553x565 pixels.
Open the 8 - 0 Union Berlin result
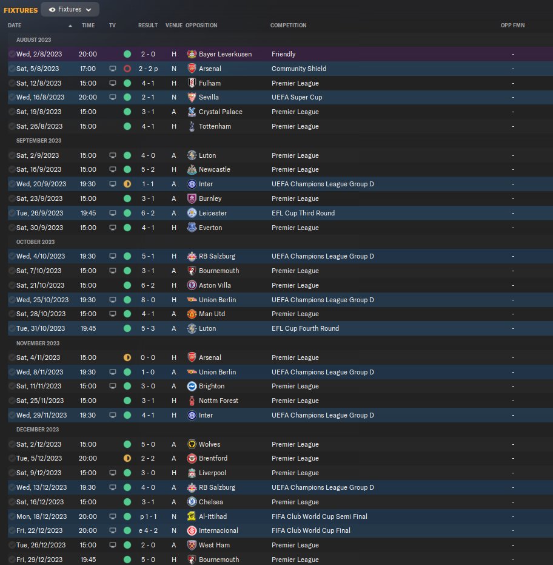point(148,300)
